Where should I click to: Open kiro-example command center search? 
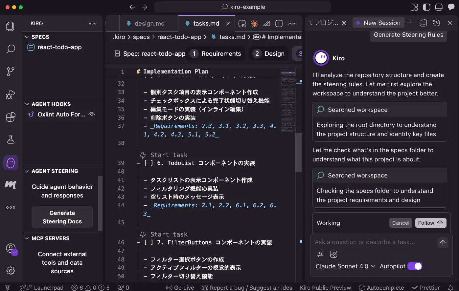242,7
